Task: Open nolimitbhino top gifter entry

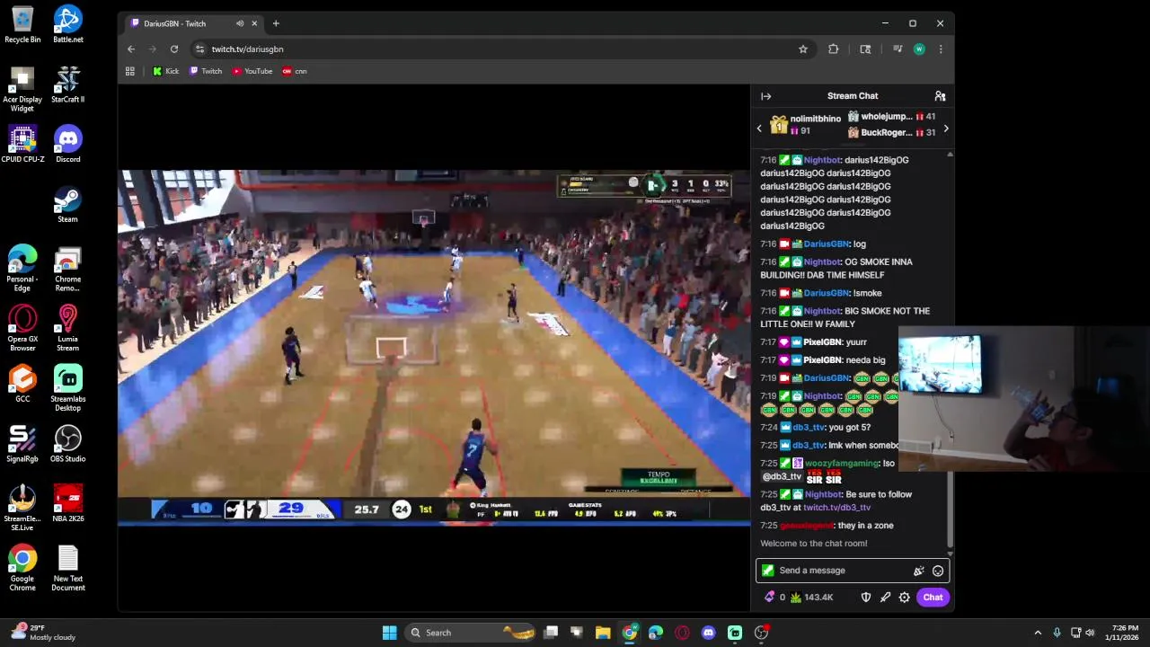Action: pos(806,125)
